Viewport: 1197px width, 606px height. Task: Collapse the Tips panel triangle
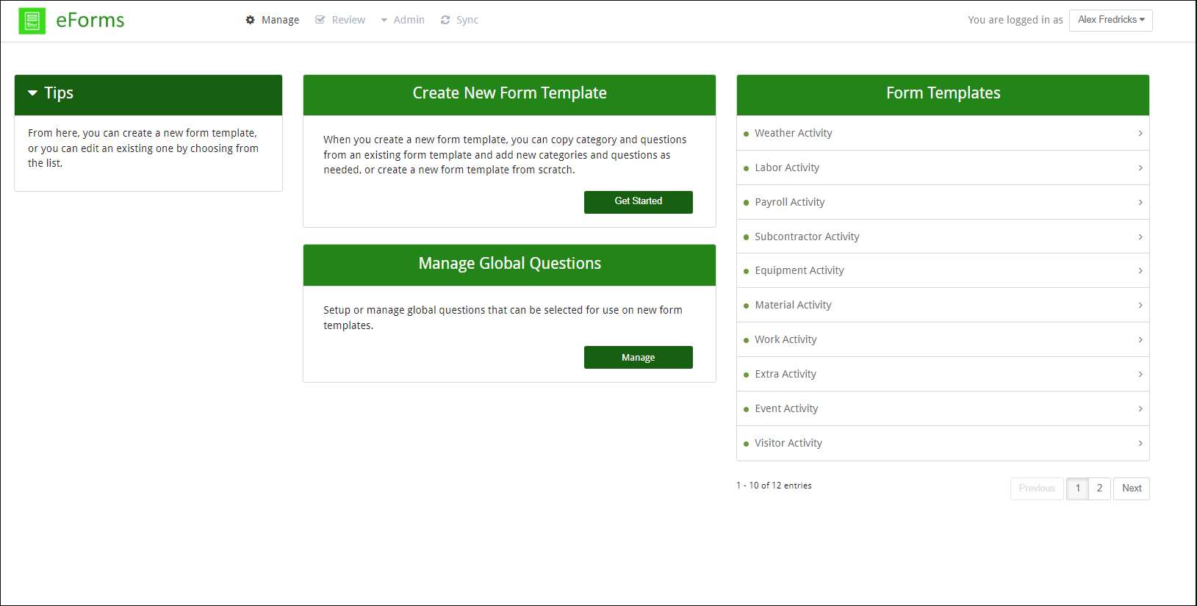point(32,93)
